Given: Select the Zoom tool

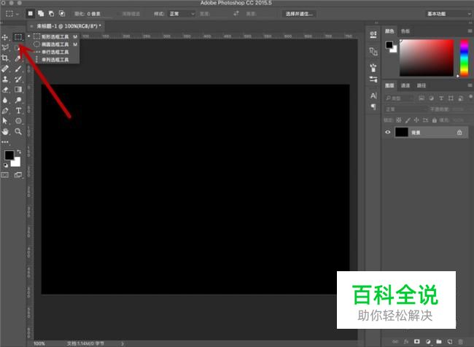Looking at the screenshot, I should click(x=18, y=131).
